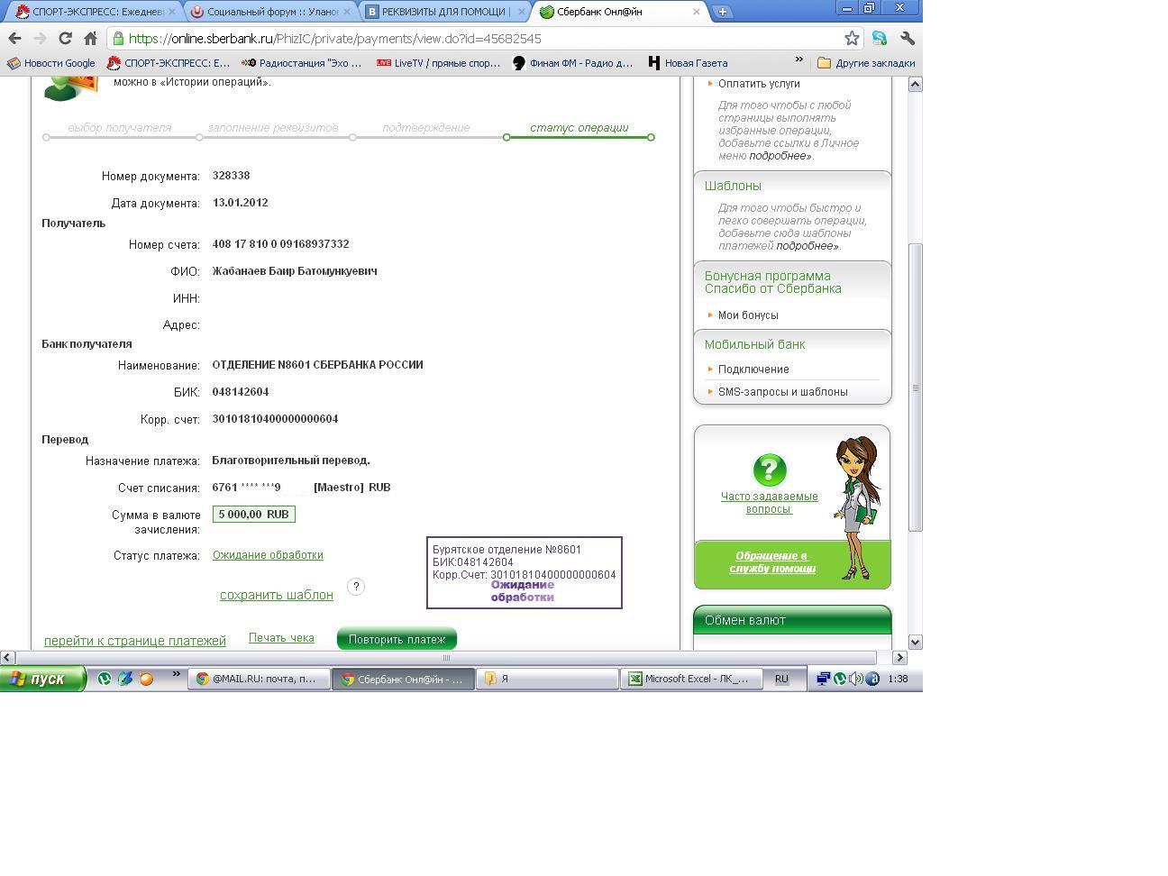This screenshot has height=876, width=1168.
Task: Go back to the previous page
Action: point(14,39)
